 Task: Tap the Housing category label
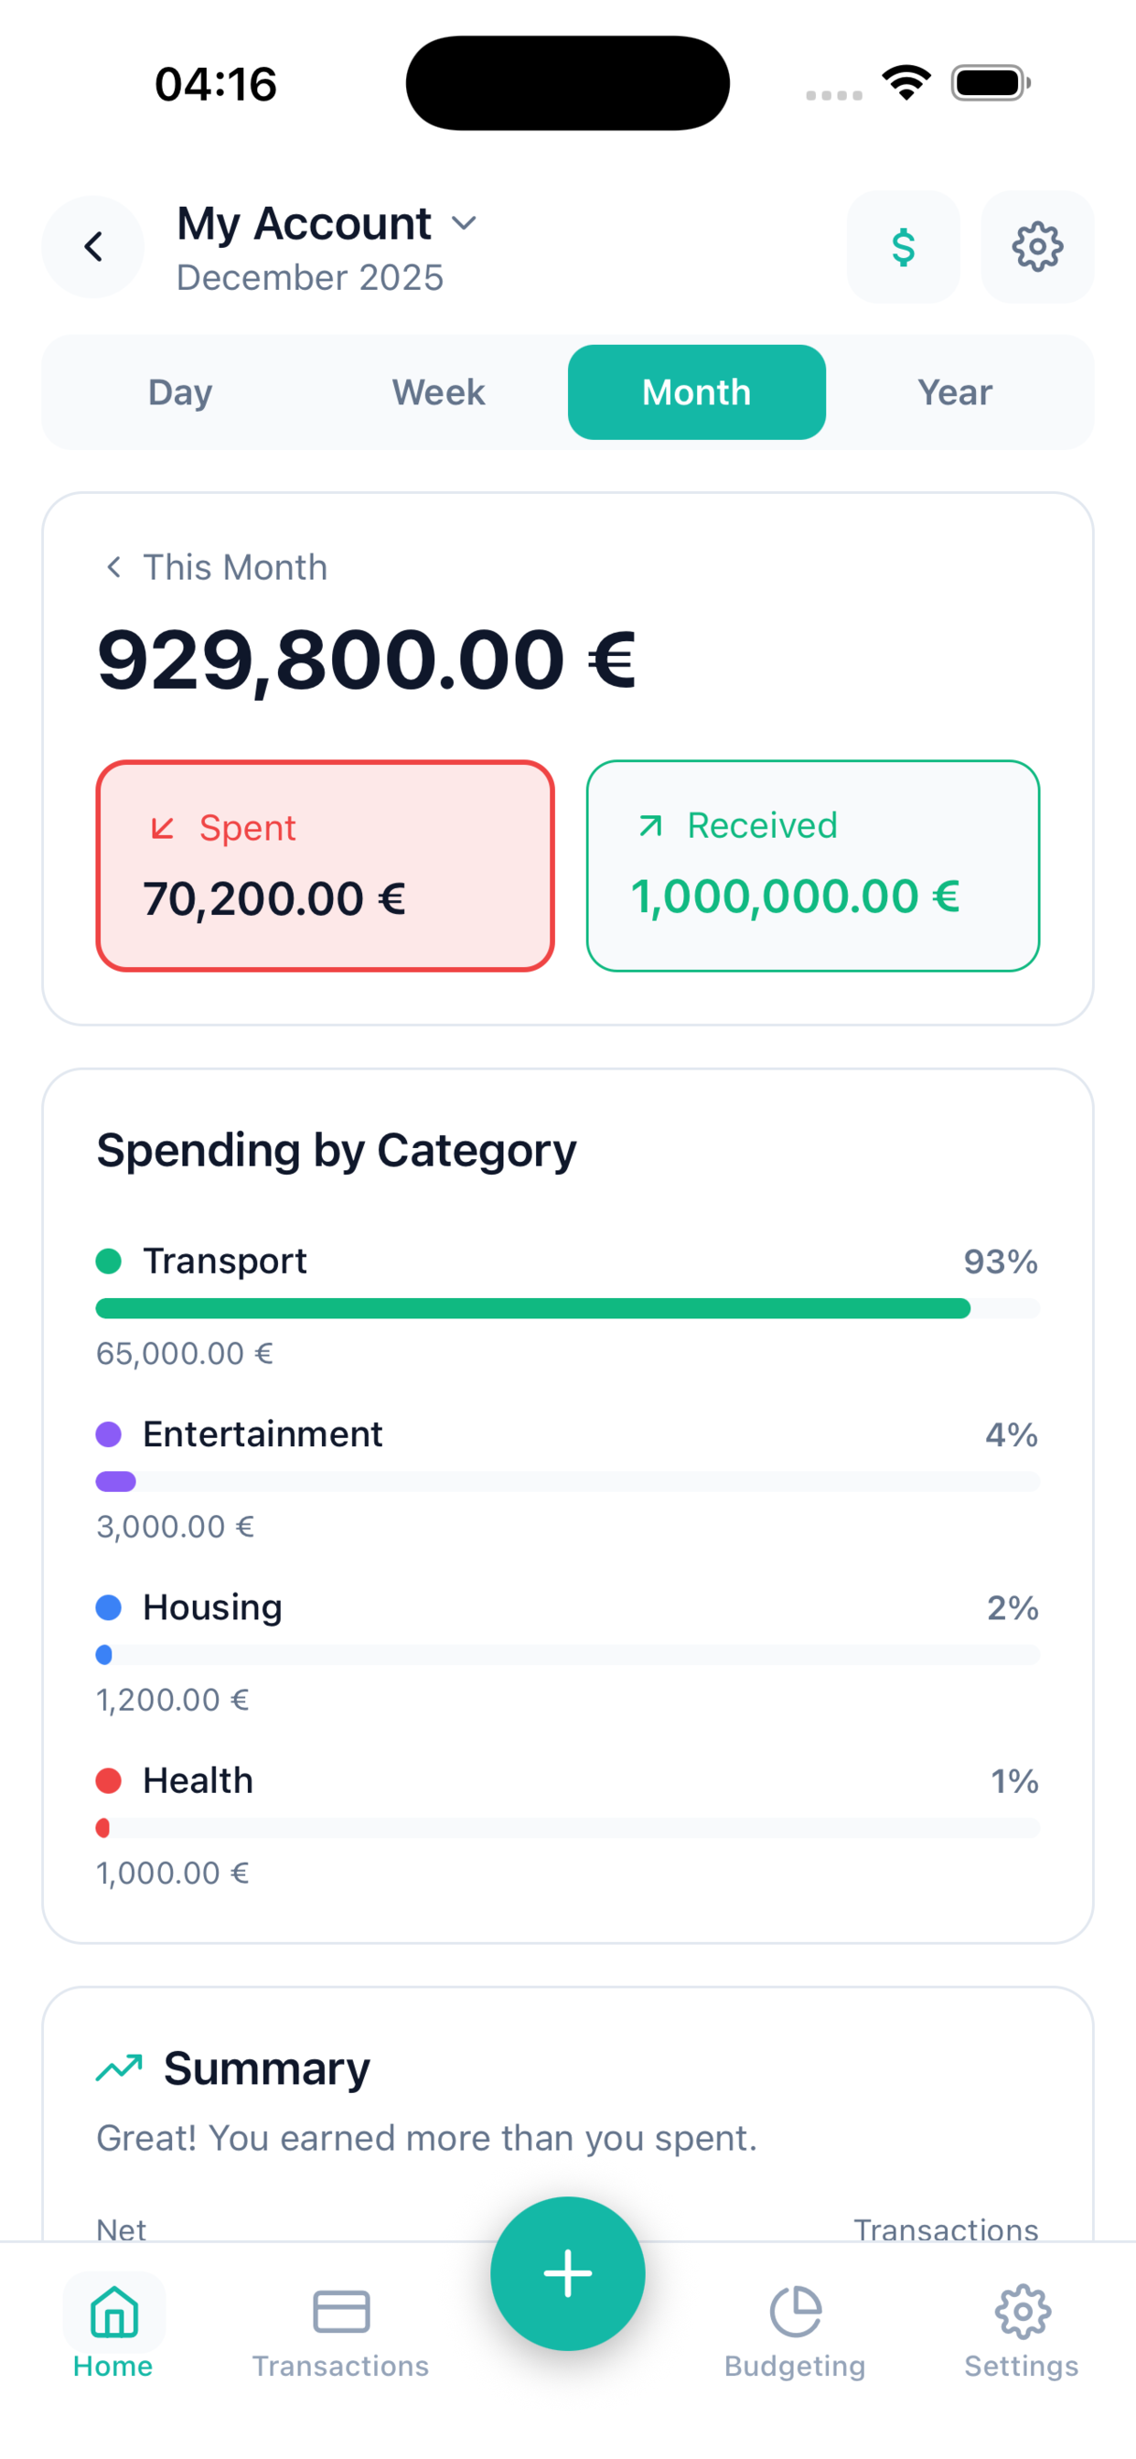(x=212, y=1607)
